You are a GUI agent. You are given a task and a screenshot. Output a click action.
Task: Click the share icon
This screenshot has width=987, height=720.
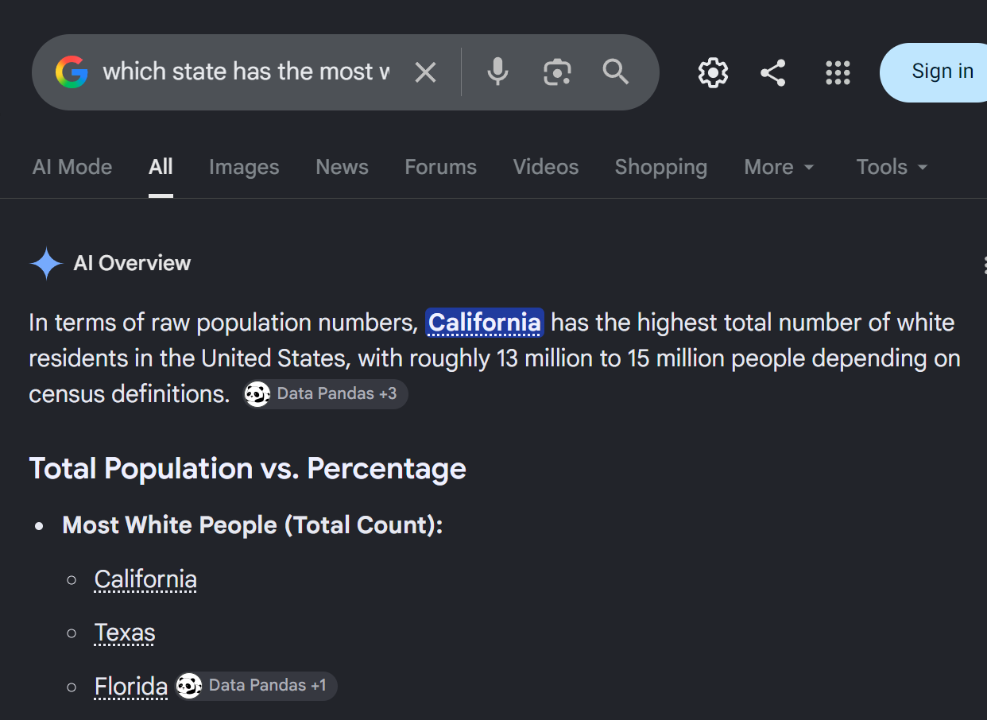coord(772,72)
